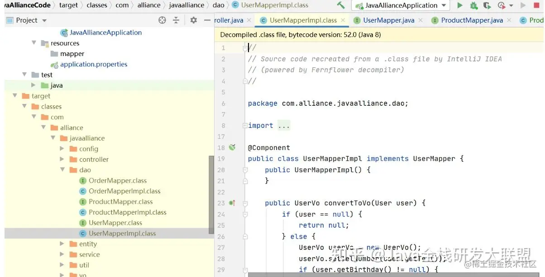Click the application.properties Spring leaf icon
This screenshot has height=277, width=545.
(54, 65)
